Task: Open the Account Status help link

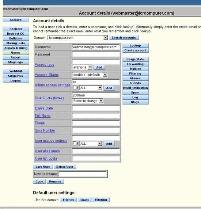Action: pyautogui.click(x=47, y=75)
